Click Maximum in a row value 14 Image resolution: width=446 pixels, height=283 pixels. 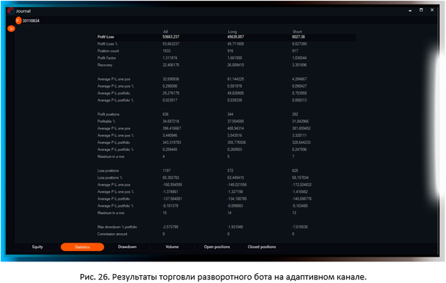229,213
